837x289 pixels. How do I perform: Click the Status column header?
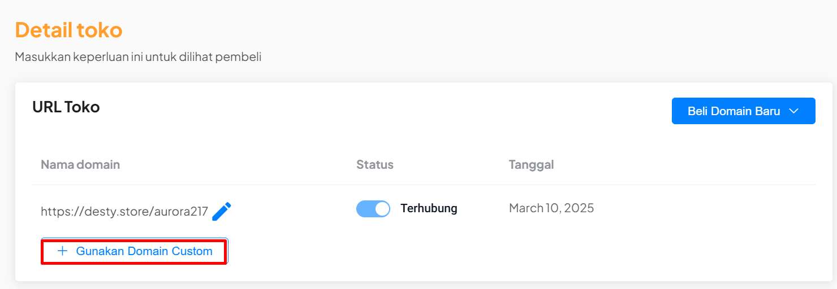375,165
